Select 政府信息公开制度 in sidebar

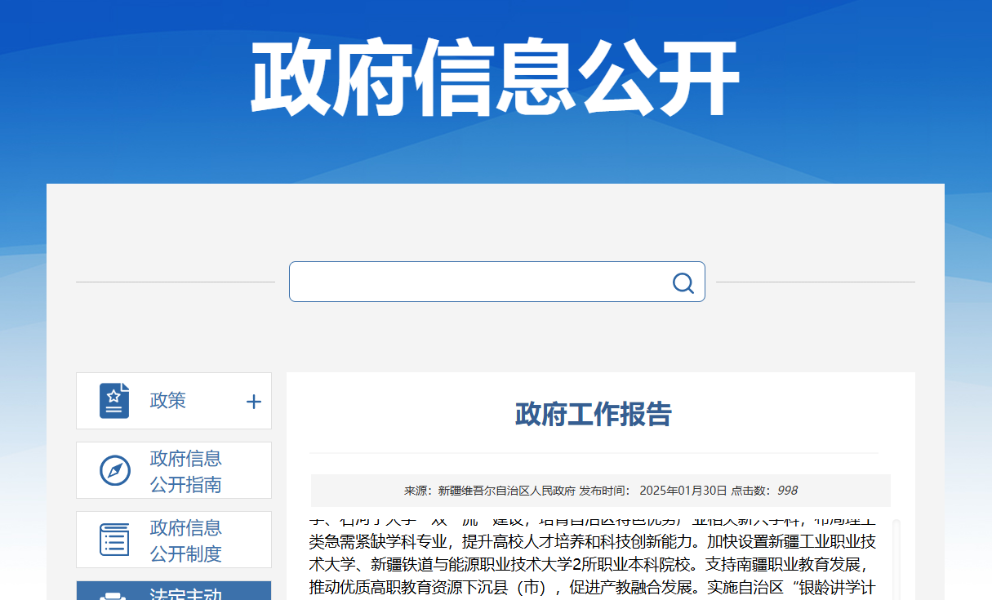pos(185,540)
